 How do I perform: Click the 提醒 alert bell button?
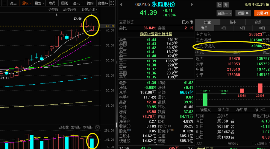point(243,13)
